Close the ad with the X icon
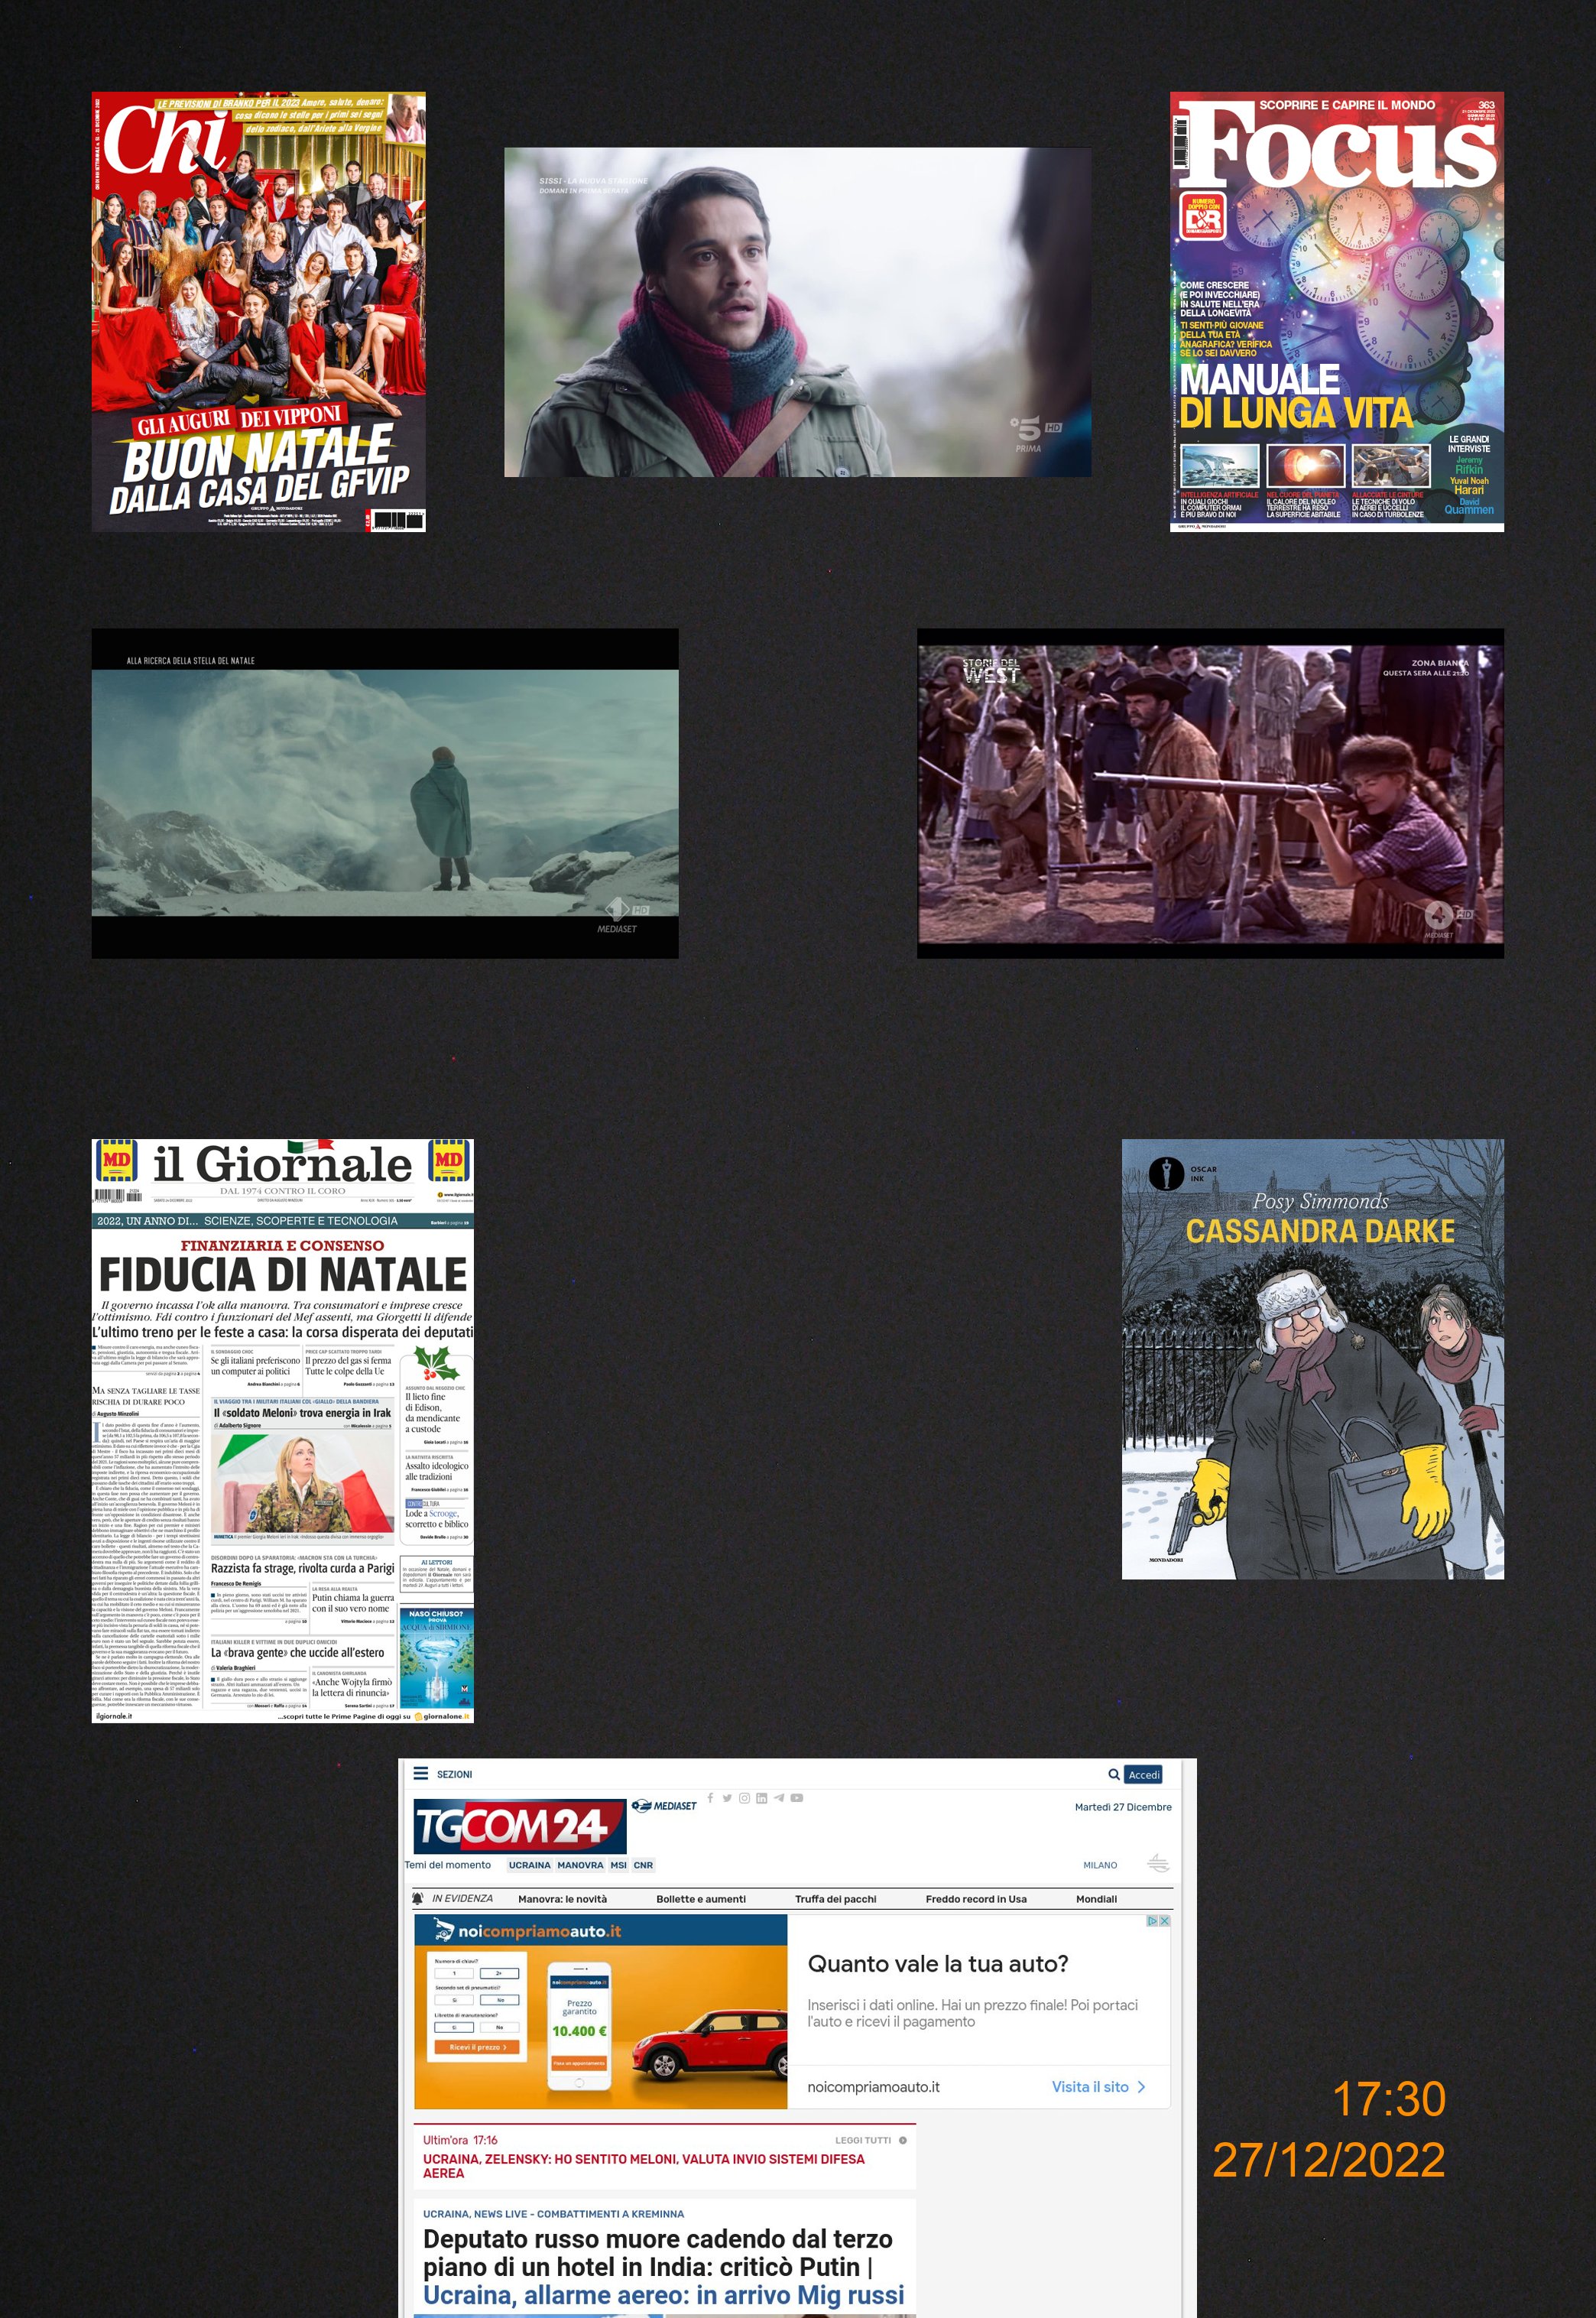This screenshot has height=2318, width=1596. pos(1163,1921)
